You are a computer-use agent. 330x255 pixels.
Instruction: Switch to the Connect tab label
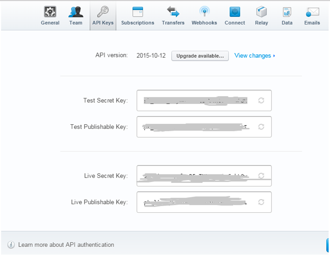(235, 23)
